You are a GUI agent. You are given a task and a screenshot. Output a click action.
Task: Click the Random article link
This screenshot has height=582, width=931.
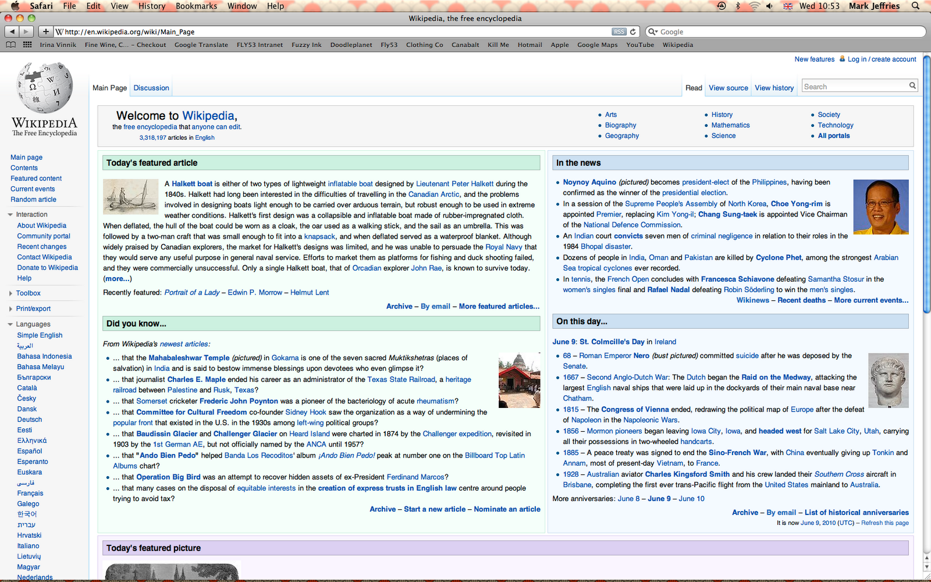click(x=33, y=199)
